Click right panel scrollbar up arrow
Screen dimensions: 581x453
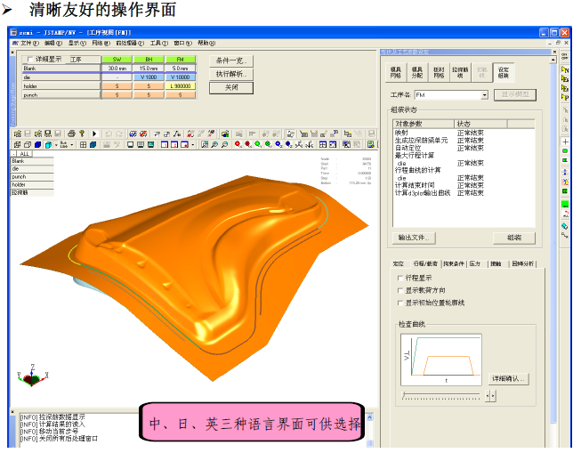click(553, 60)
